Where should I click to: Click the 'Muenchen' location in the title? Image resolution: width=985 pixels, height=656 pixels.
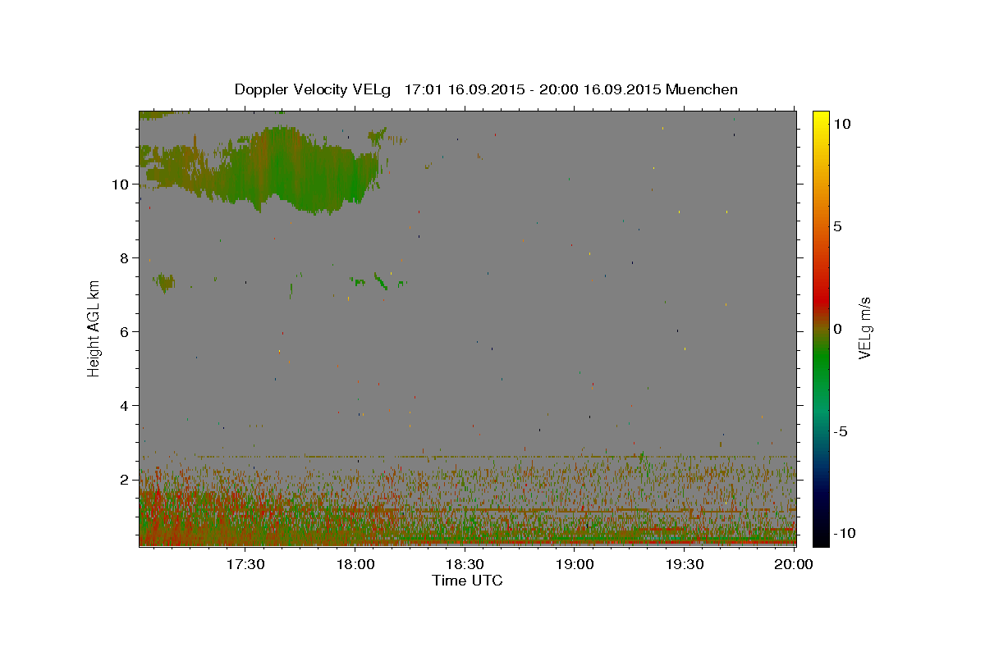click(702, 89)
